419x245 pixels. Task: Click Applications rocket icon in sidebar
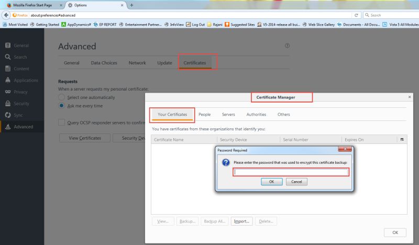pyautogui.click(x=8, y=80)
